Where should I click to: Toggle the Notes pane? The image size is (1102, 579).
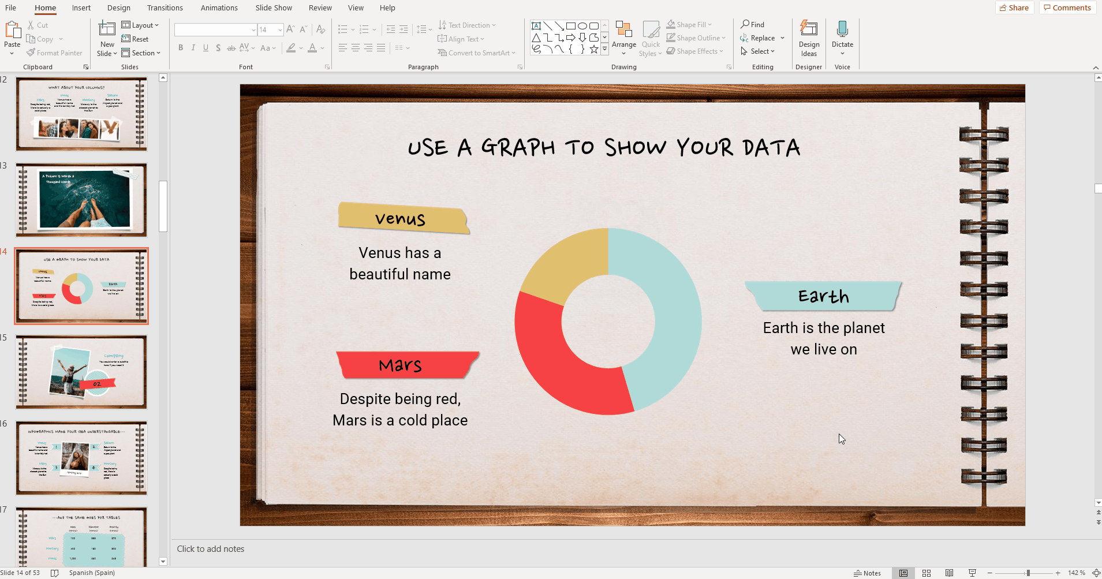coord(867,573)
